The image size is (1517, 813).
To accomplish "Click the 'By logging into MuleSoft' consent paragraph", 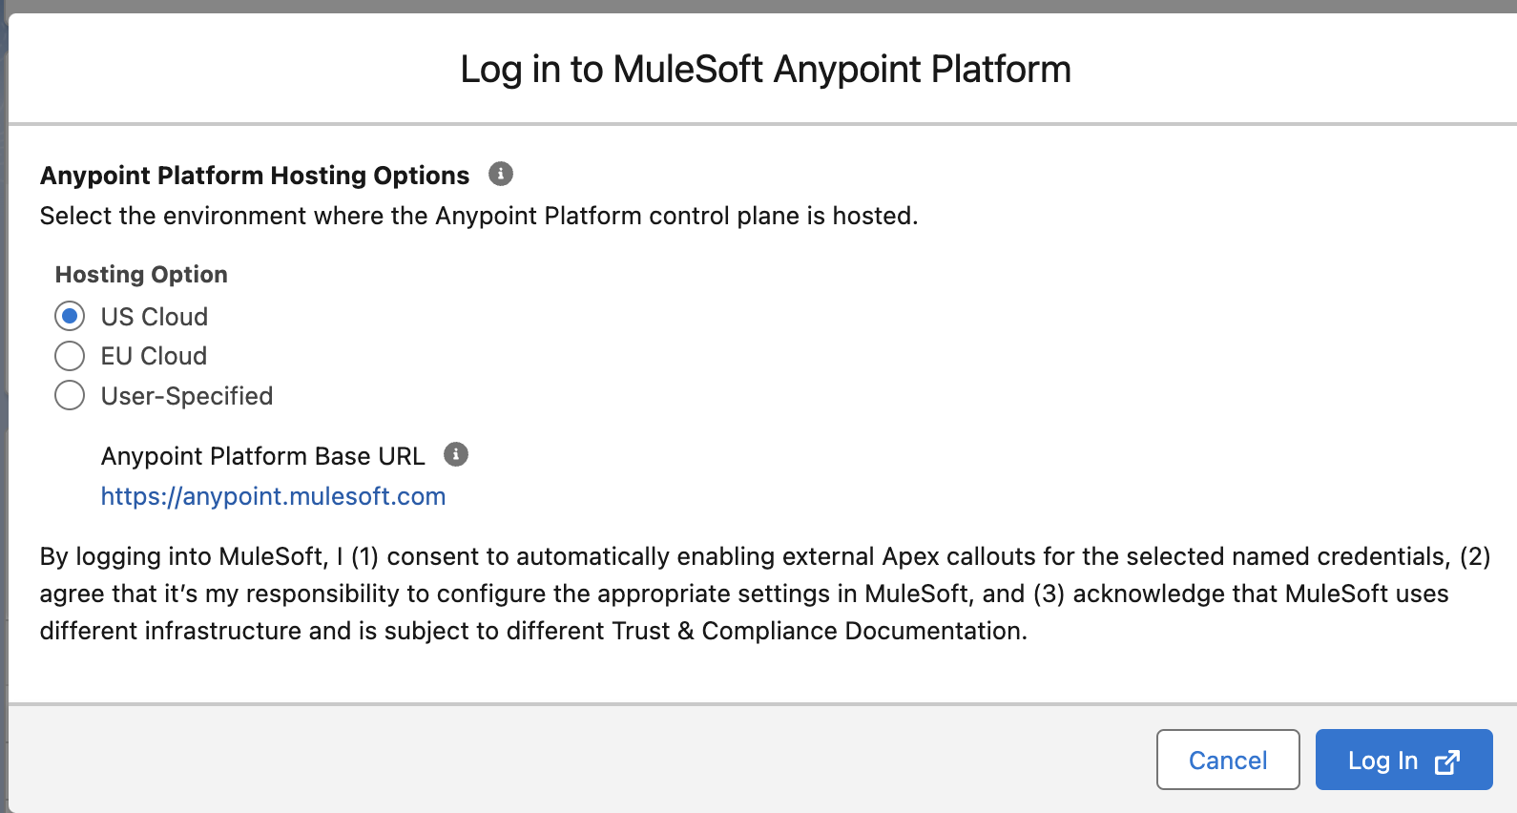I will click(765, 594).
